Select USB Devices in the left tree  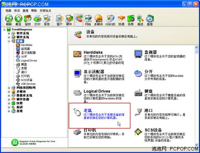coord(28,84)
